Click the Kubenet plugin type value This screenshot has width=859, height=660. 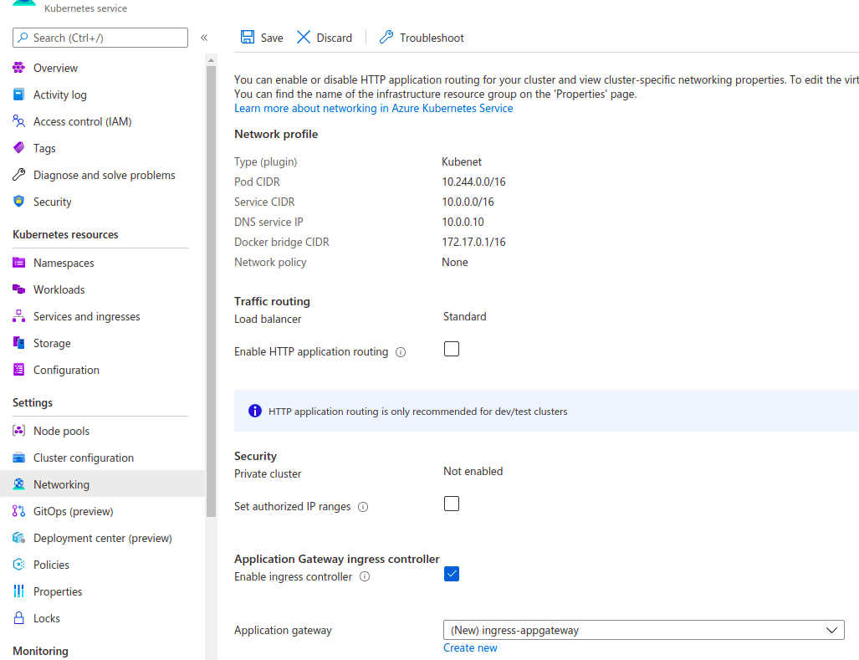(462, 161)
